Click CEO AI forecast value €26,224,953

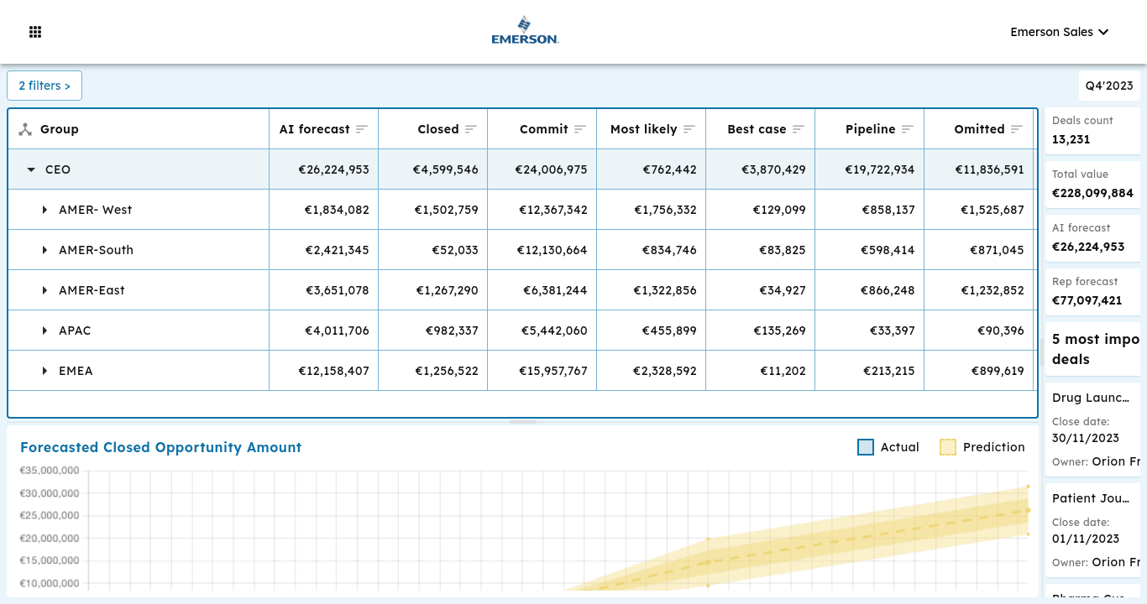point(334,169)
